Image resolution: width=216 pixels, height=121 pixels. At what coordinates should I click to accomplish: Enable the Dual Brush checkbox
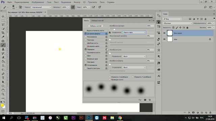pyautogui.click(x=85, y=43)
